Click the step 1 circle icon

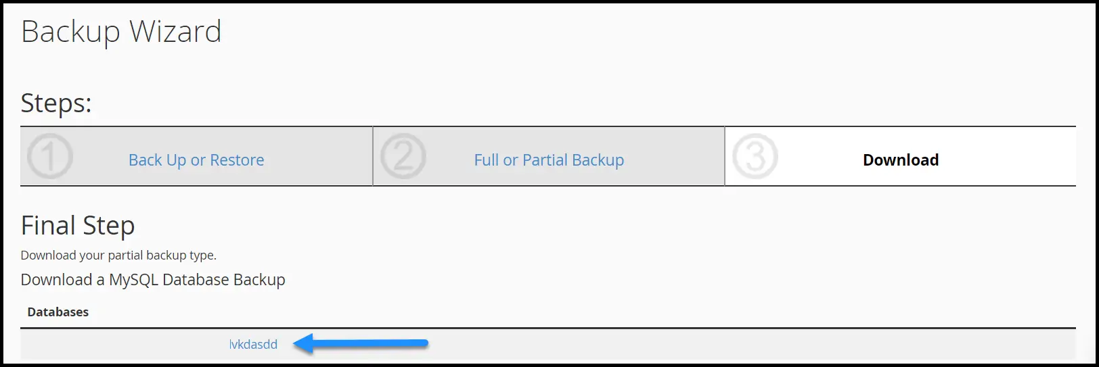point(50,156)
